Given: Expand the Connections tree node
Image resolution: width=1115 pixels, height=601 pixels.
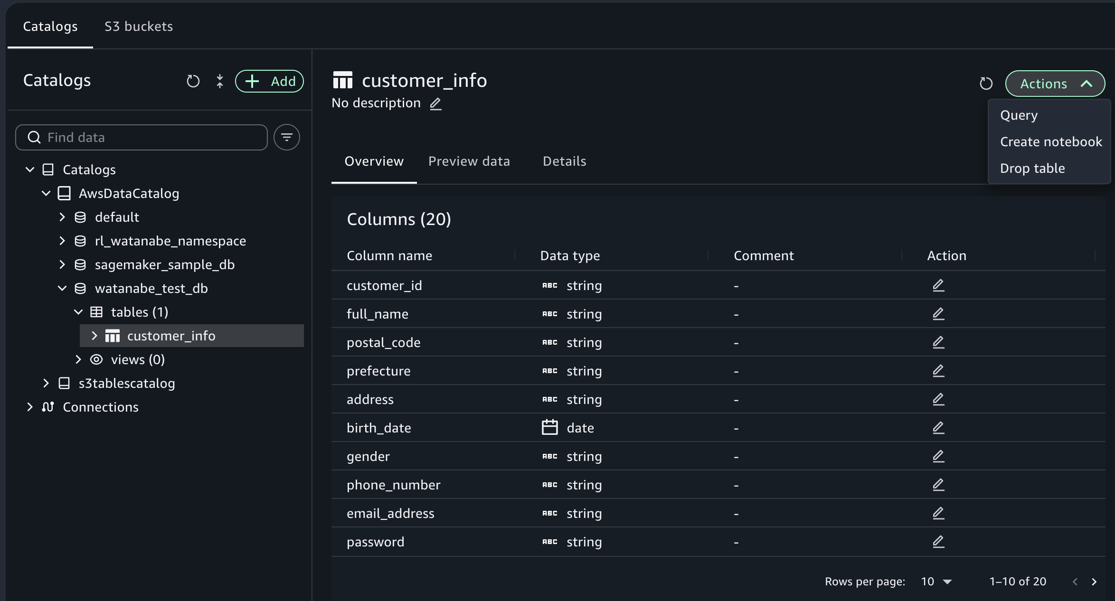Looking at the screenshot, I should point(30,407).
